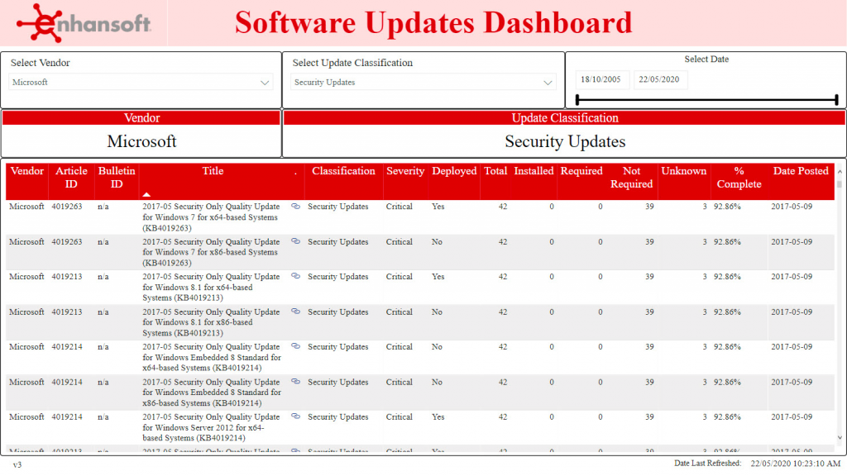Open link icon for Windows Server 2012 update
The width and height of the screenshot is (847, 476).
[295, 416]
